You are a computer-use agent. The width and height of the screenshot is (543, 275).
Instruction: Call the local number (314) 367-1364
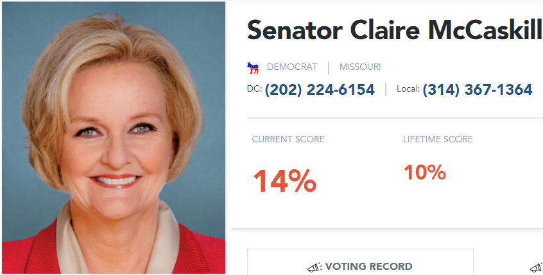477,90
